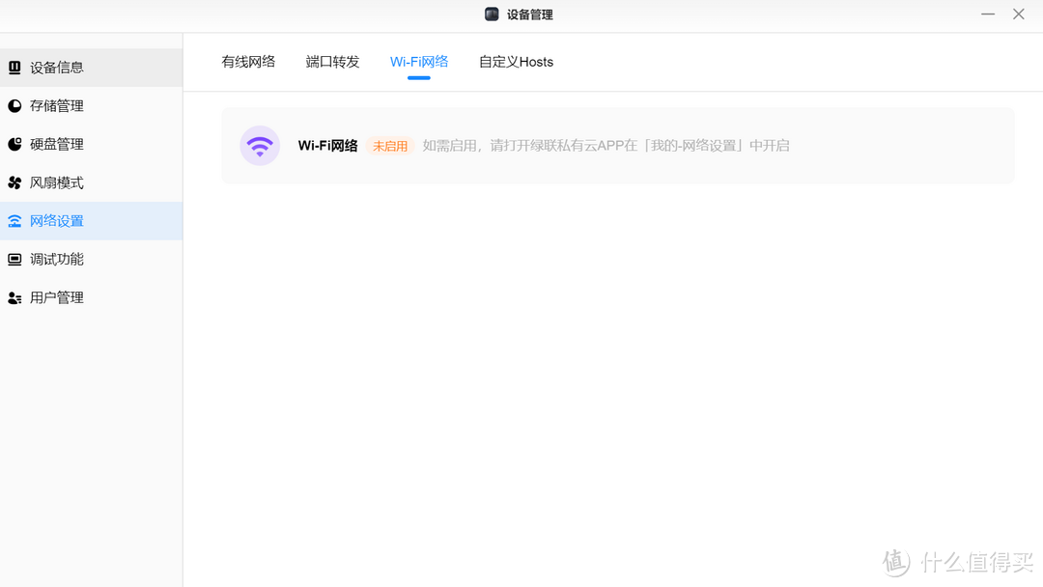Go to 风扇模式 settings

click(x=91, y=182)
